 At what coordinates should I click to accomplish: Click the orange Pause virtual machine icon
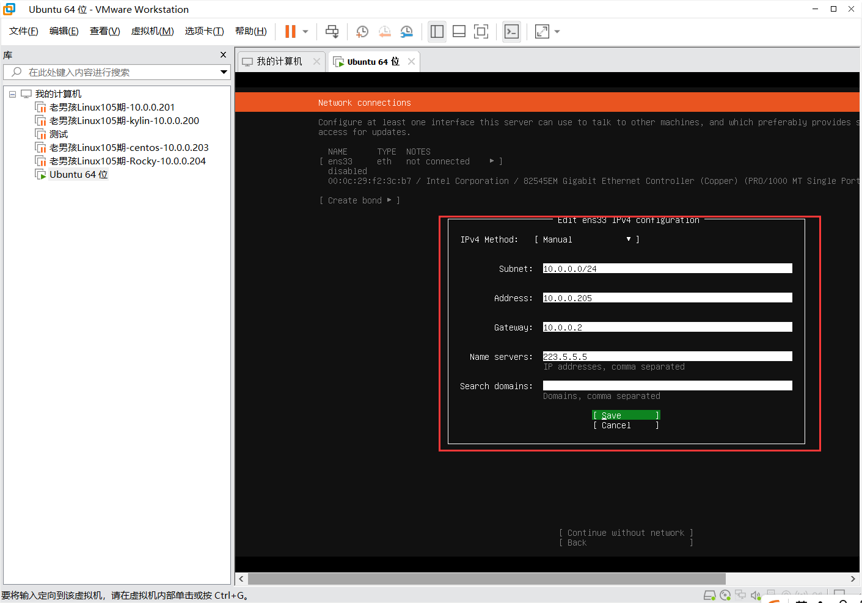coord(290,31)
